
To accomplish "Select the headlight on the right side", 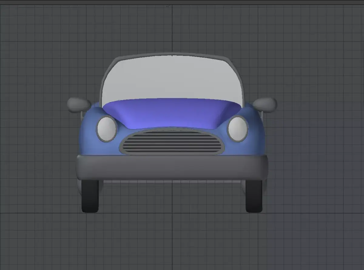I will click(x=238, y=128).
